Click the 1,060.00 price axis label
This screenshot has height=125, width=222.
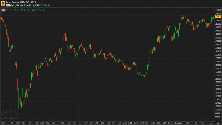click(x=218, y=100)
